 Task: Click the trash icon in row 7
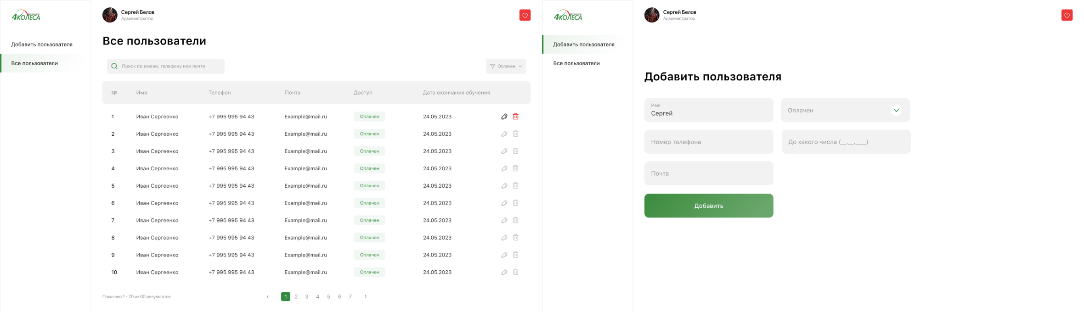click(x=516, y=220)
